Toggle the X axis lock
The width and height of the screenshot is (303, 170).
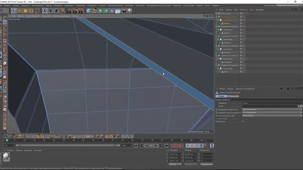click(45, 11)
